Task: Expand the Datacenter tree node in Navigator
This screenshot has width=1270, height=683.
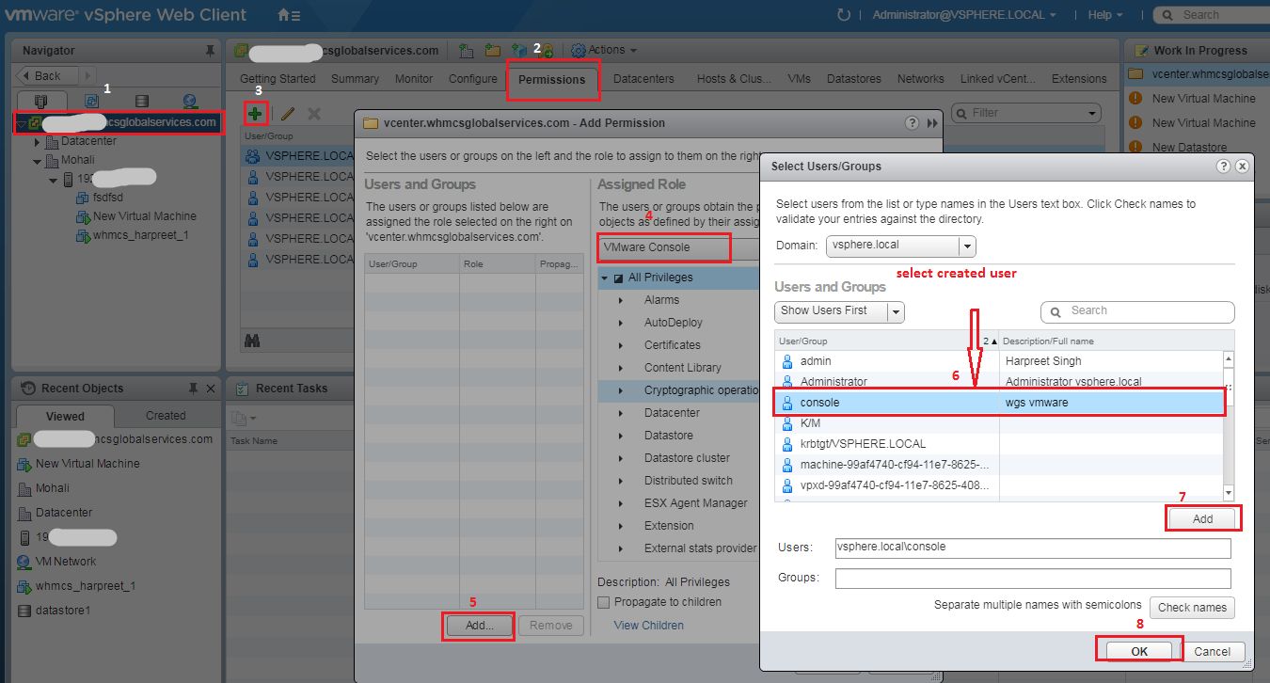Action: coord(38,142)
